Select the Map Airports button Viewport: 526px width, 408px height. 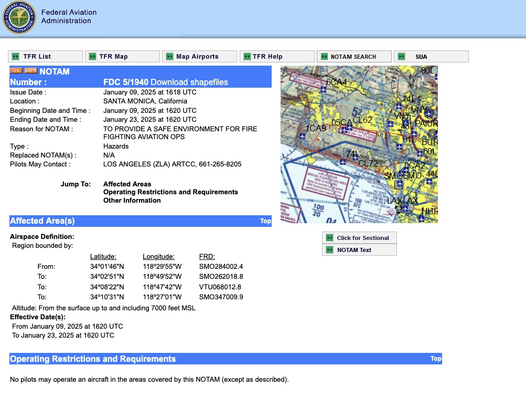(x=199, y=57)
